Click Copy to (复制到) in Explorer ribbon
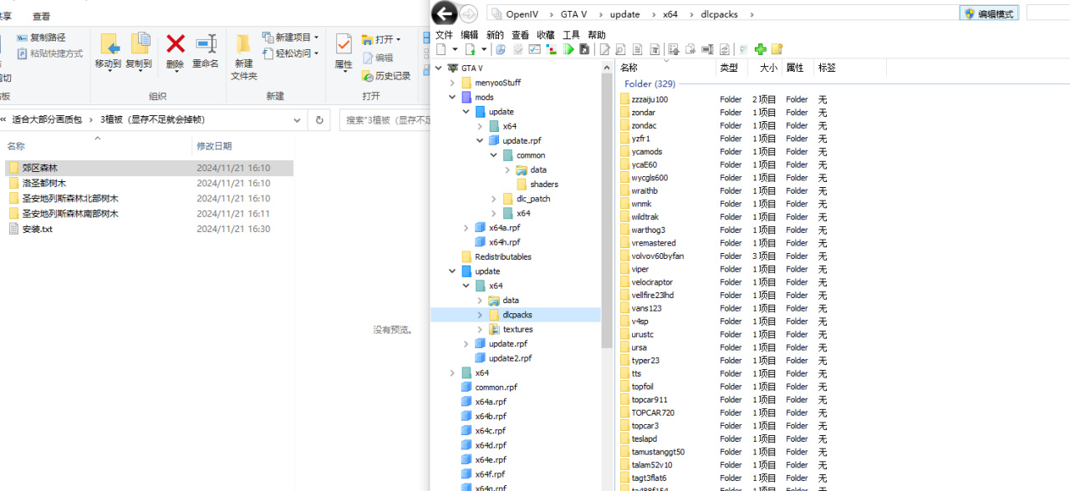The image size is (1070, 491). [139, 51]
